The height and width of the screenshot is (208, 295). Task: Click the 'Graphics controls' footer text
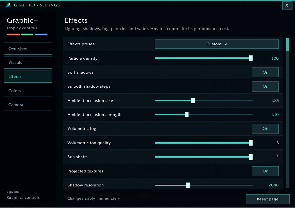pos(23,198)
